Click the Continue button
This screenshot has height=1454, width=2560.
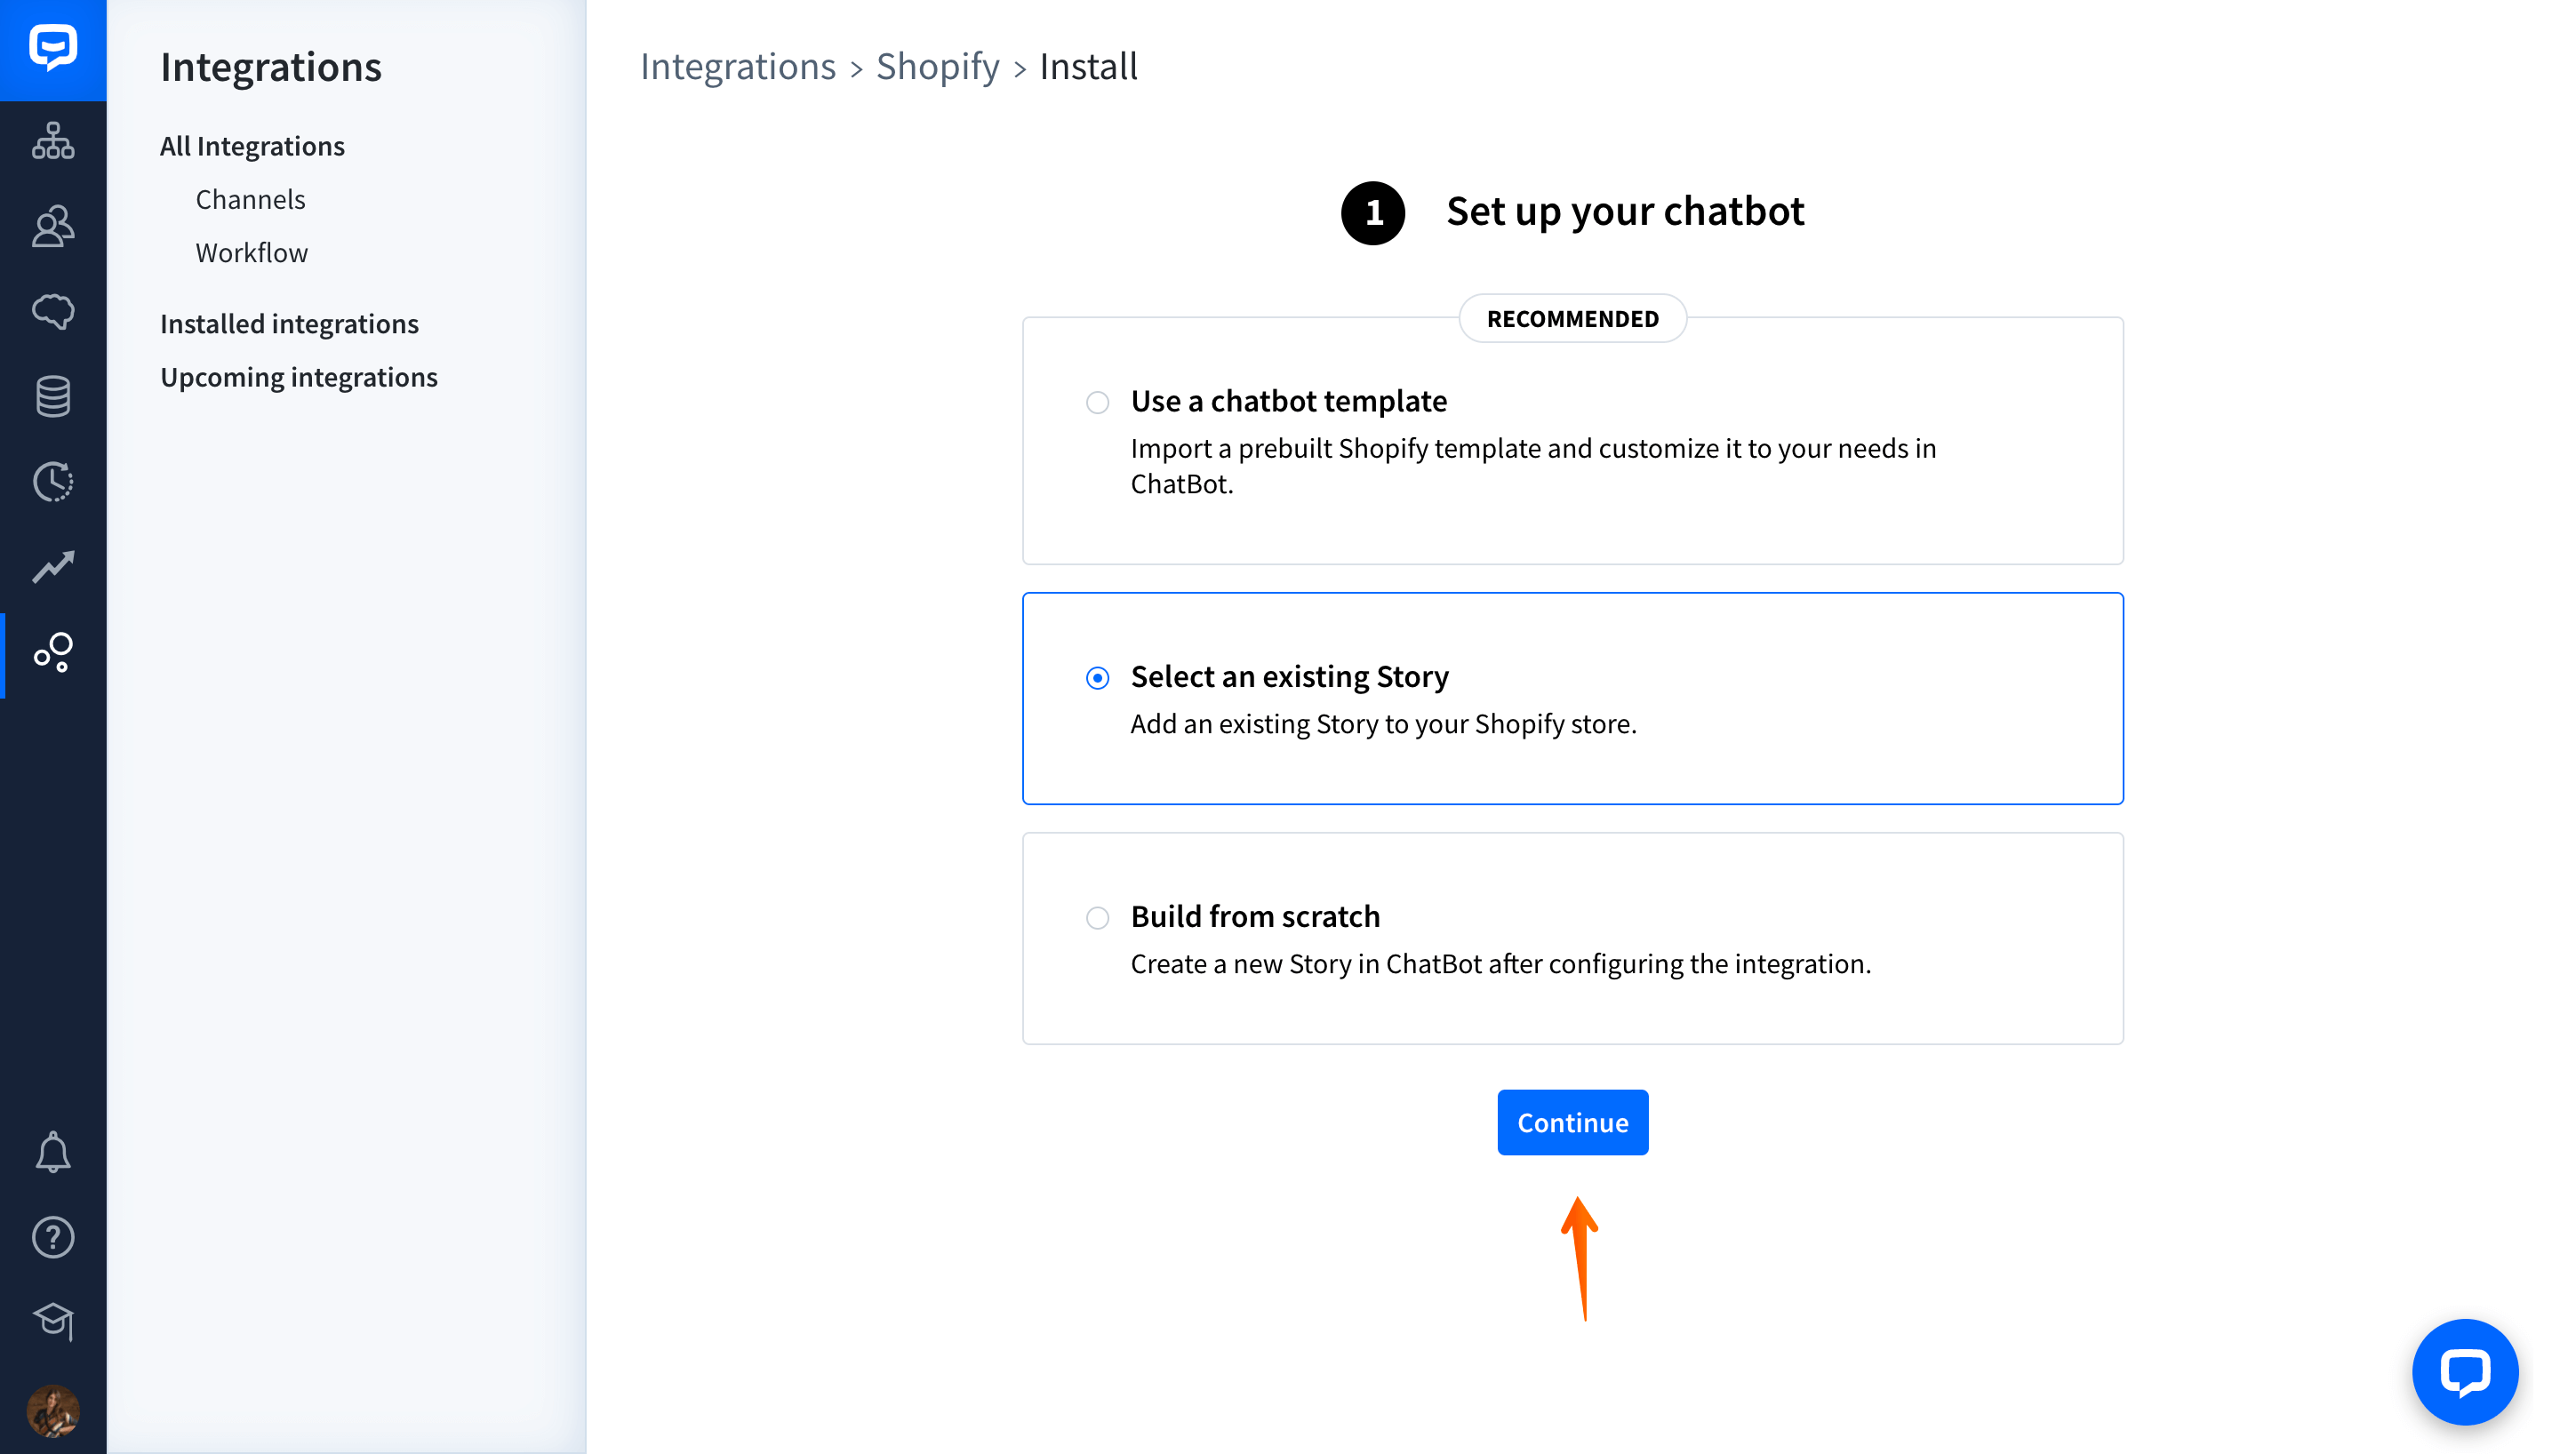click(1572, 1122)
